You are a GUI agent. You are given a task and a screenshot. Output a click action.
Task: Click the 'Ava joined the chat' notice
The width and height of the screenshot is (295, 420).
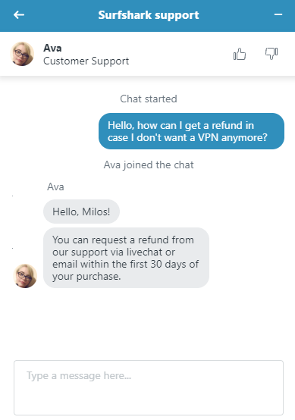tap(149, 165)
